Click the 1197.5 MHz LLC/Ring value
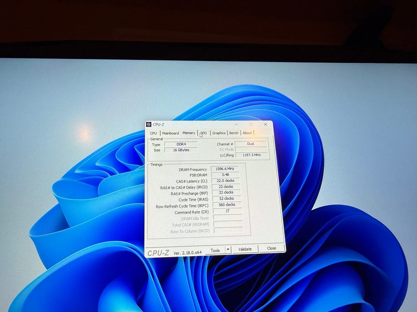This screenshot has height=312, width=417. (252, 155)
